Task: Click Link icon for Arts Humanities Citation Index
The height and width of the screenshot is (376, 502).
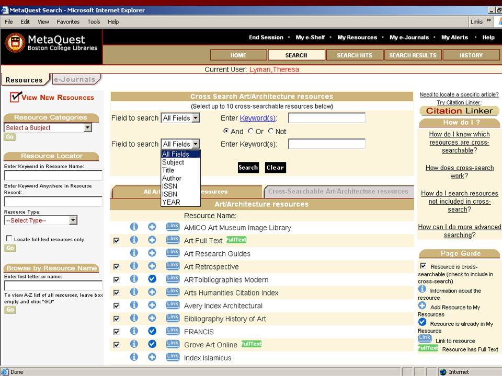Action: 173,292
